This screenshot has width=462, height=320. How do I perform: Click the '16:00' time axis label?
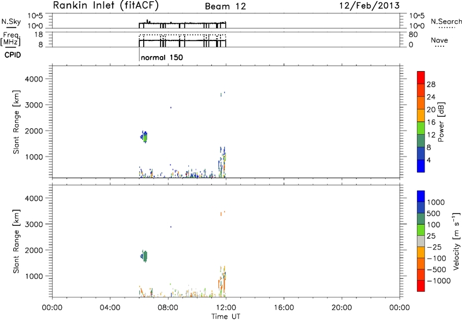pos(284,308)
